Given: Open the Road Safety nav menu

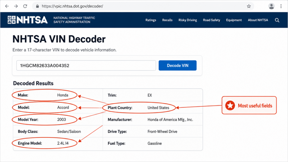Looking at the screenshot, I should 211,20.
